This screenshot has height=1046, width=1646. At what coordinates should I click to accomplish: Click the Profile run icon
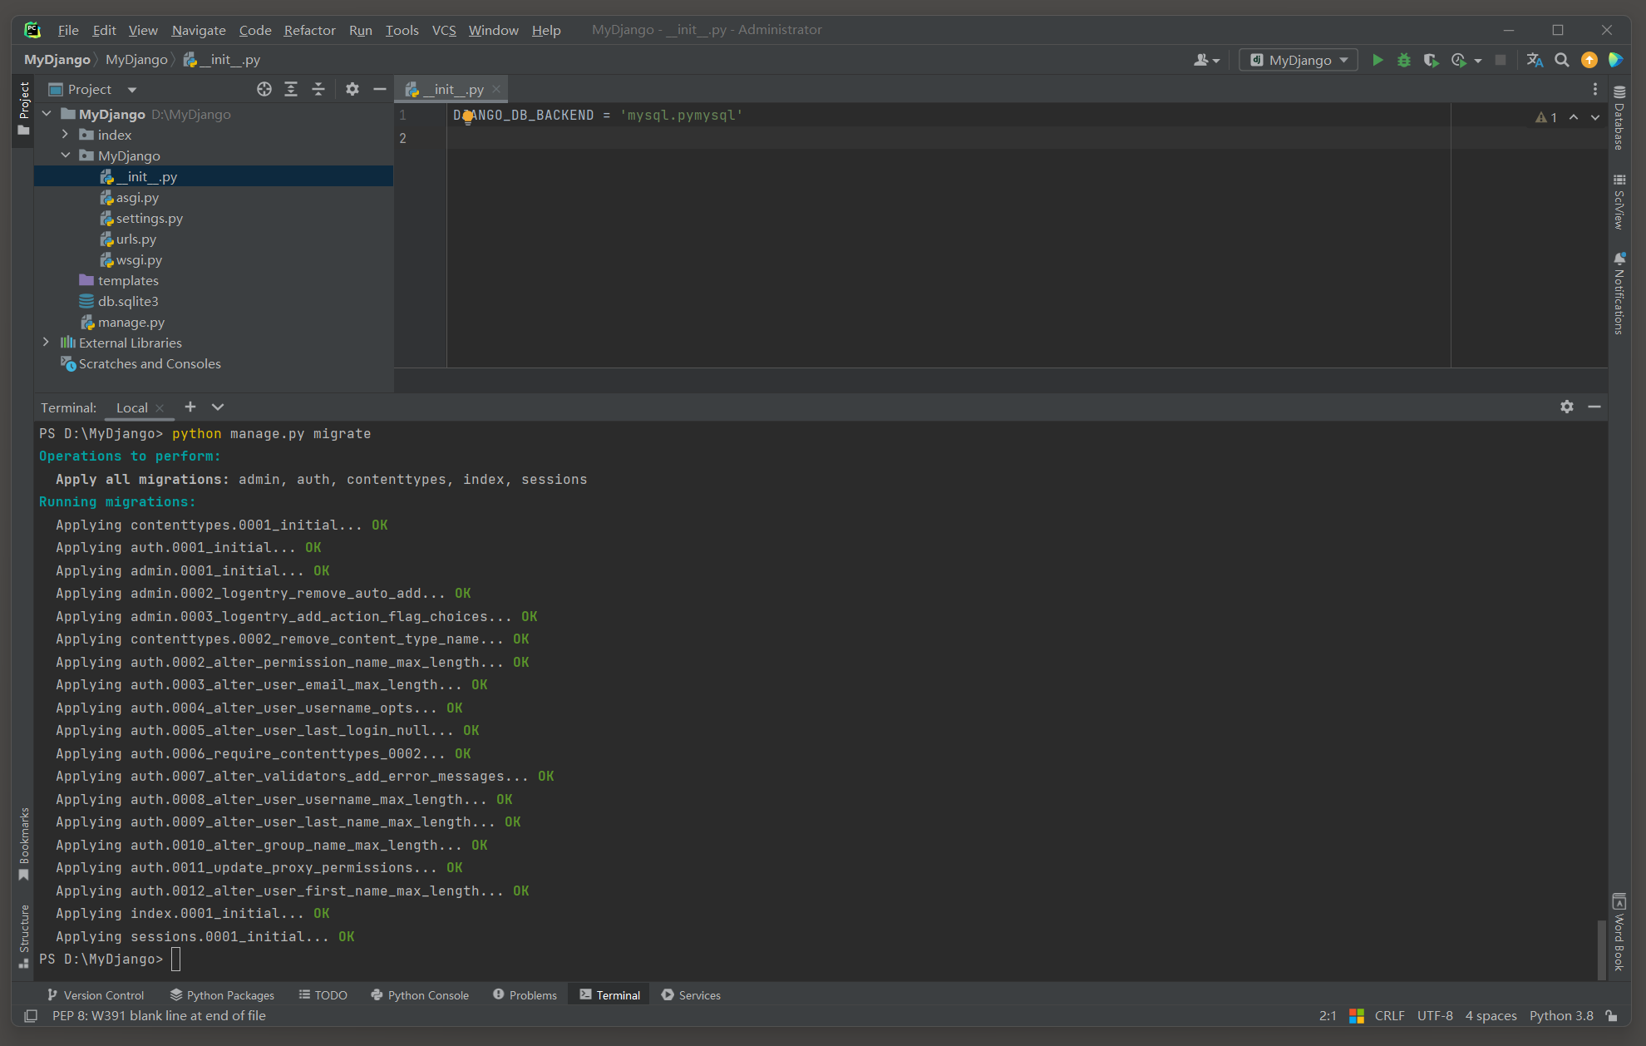(1462, 59)
